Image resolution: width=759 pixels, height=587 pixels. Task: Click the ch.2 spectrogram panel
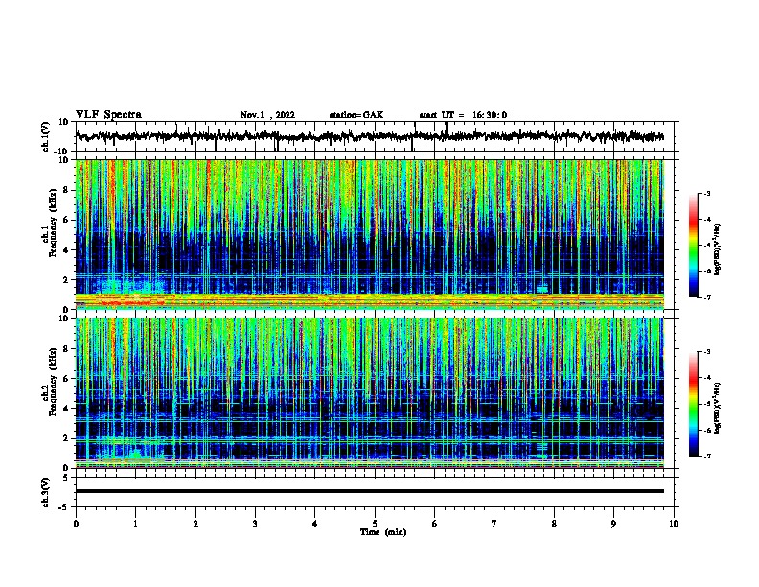click(x=370, y=393)
